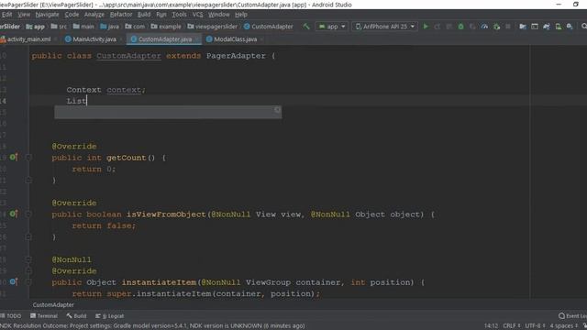This screenshot has height=330, width=587.
Task: Click isViewFromObject override gutter icon
Action: (13, 214)
